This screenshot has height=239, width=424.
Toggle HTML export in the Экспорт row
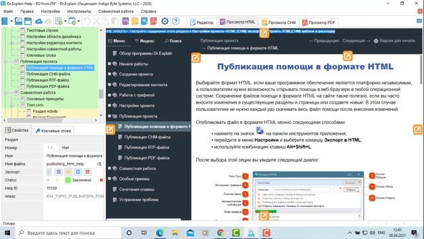click(x=59, y=172)
